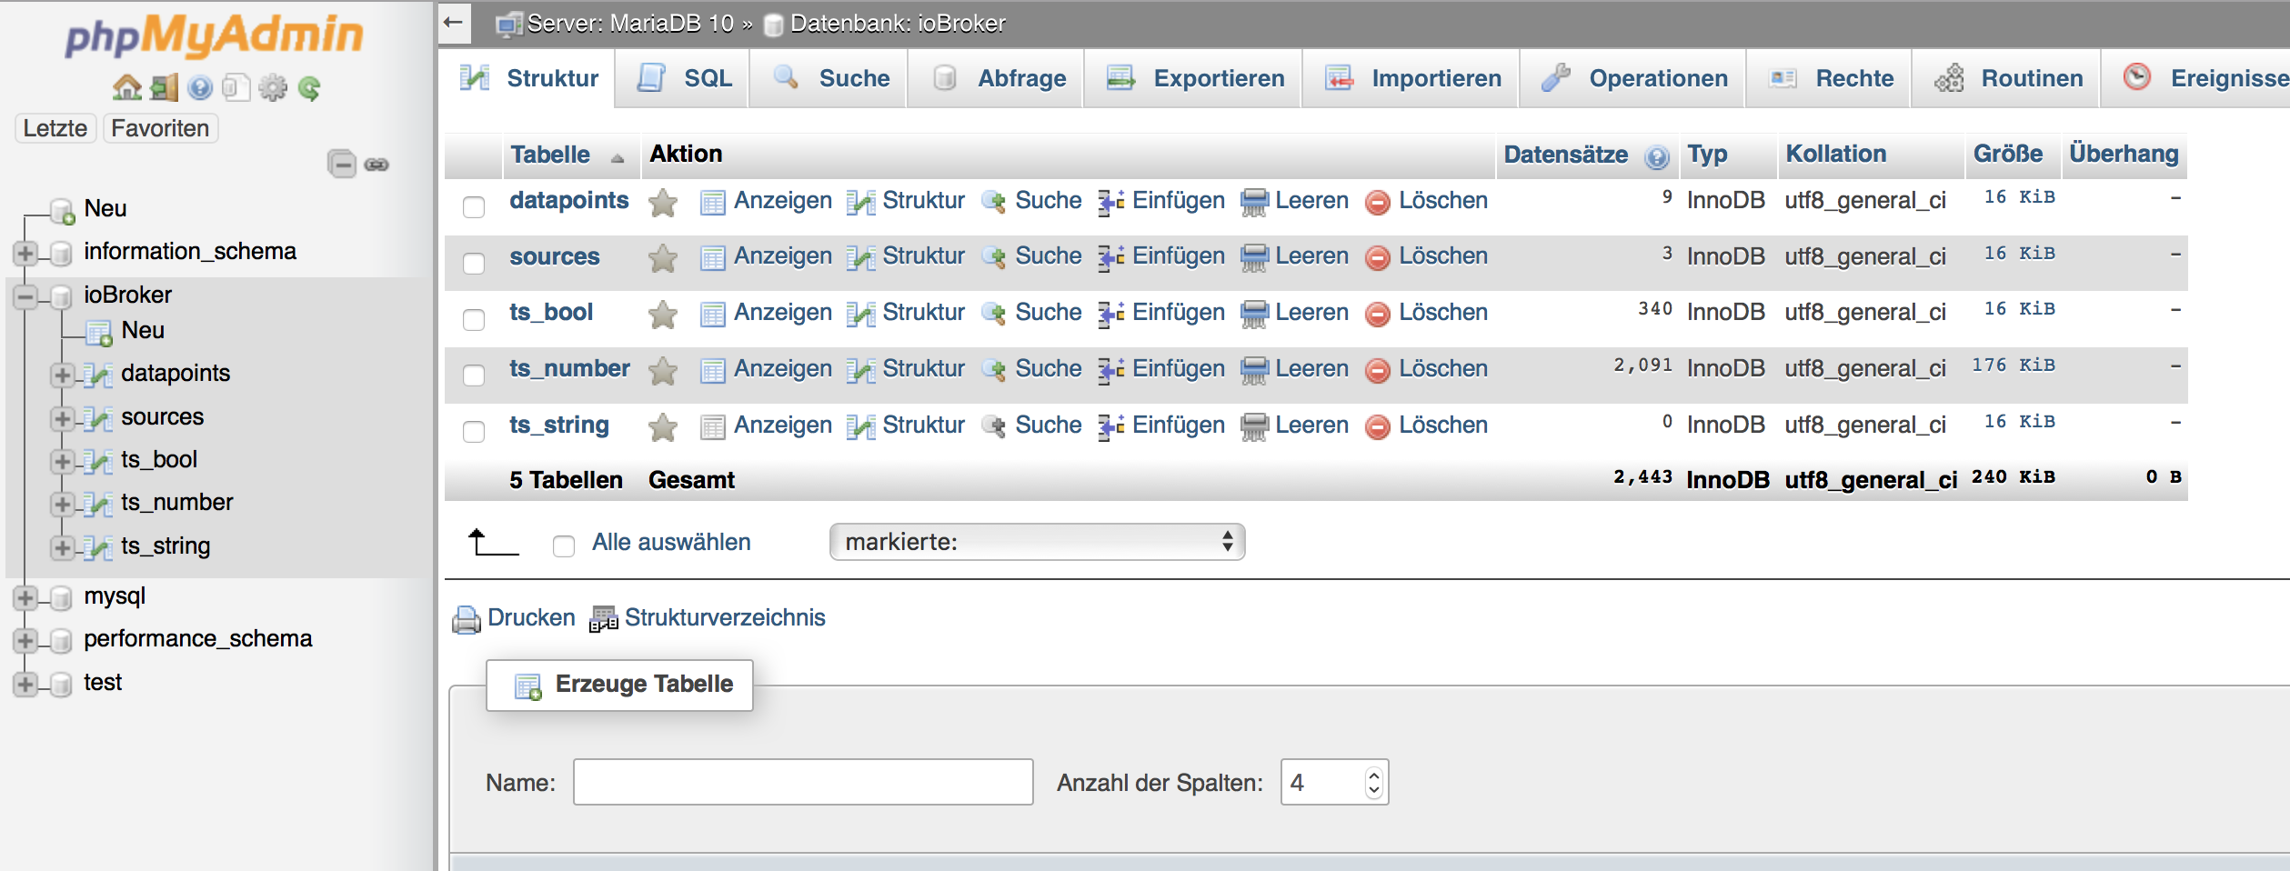Tick the Alle auswählen checkbox
This screenshot has width=2290, height=871.
click(x=564, y=546)
